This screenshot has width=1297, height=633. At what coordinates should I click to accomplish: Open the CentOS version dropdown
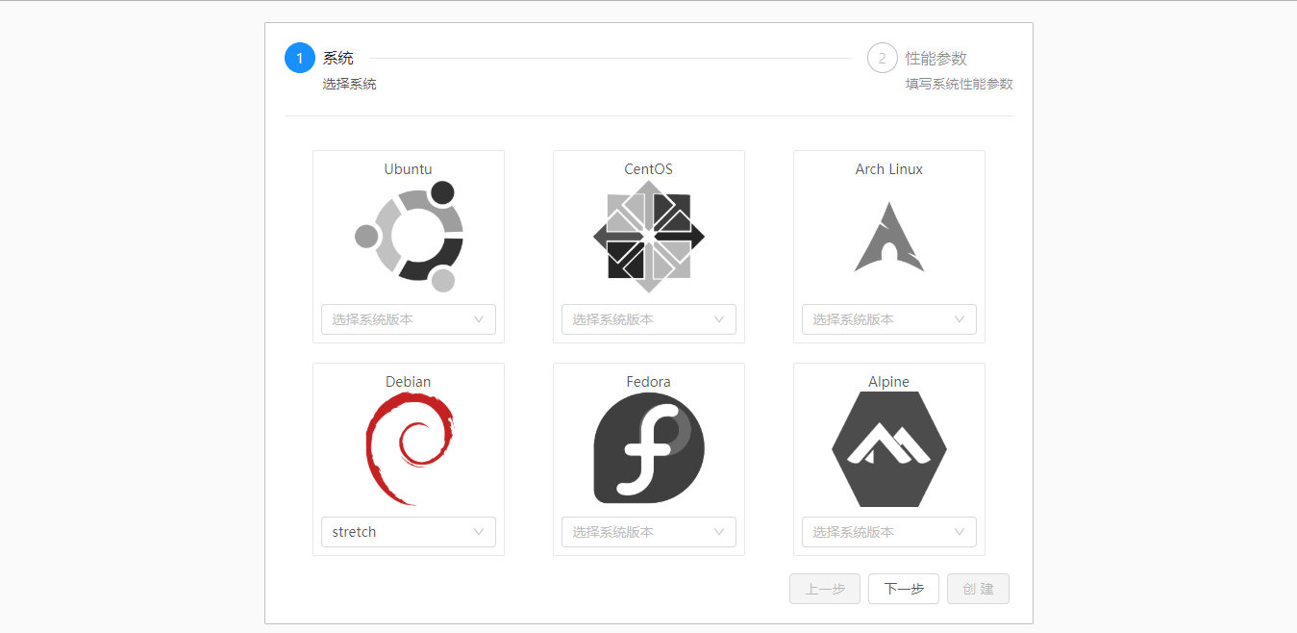(x=649, y=319)
